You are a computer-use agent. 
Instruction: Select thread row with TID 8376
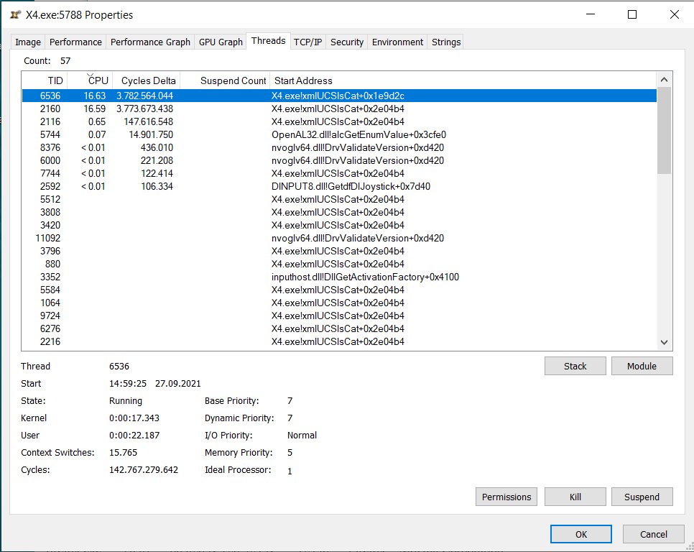pyautogui.click(x=339, y=147)
